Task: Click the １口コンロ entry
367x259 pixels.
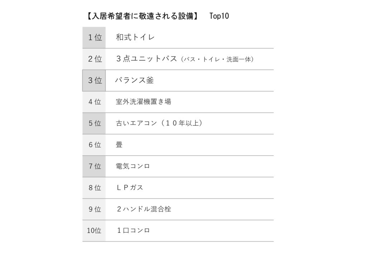Action: [133, 231]
